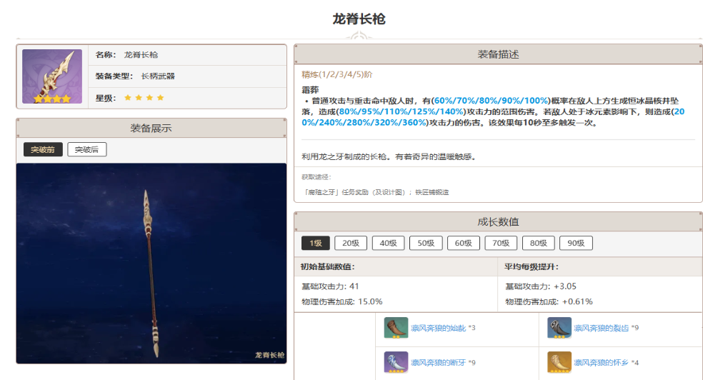Open the 凛风奔狼的怀乡 material link
This screenshot has width=703, height=380.
pos(601,362)
